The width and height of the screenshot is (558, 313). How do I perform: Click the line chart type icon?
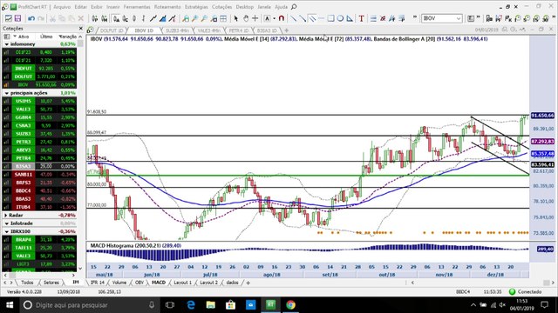[153, 18]
